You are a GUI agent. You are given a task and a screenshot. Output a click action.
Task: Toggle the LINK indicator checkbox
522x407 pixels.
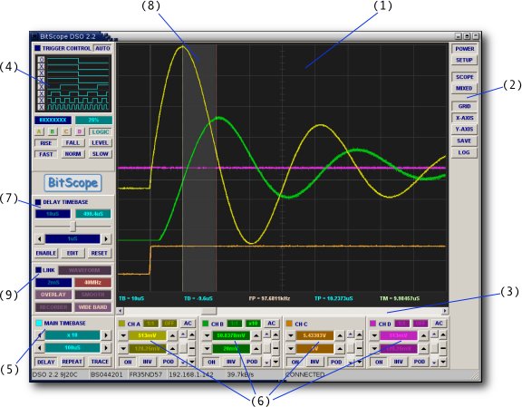[39, 270]
